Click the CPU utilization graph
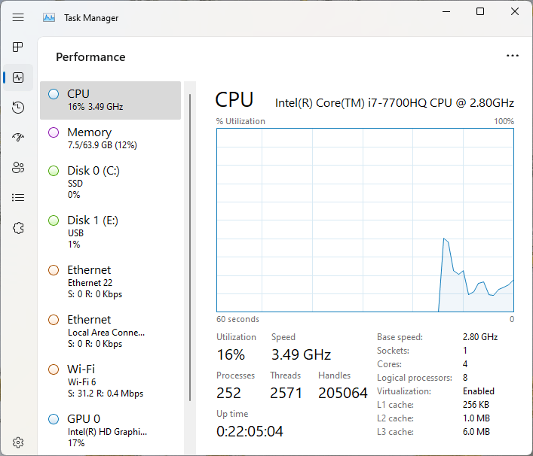533x456 pixels. coord(365,220)
